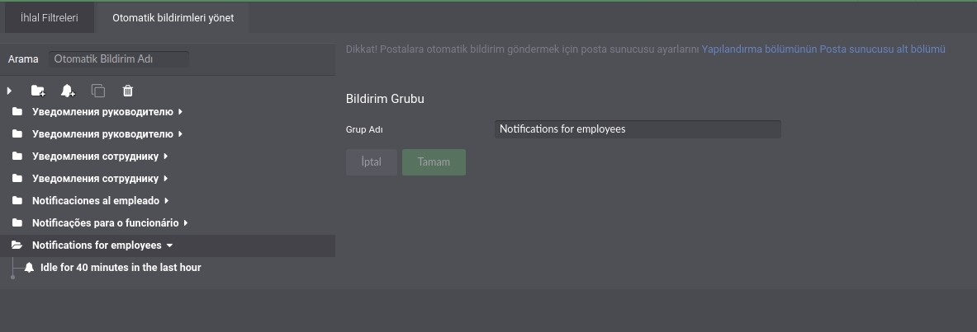Screen dimensions: 977x332
Task: Expand the Notificaciones al empleado group
Action: pos(167,201)
